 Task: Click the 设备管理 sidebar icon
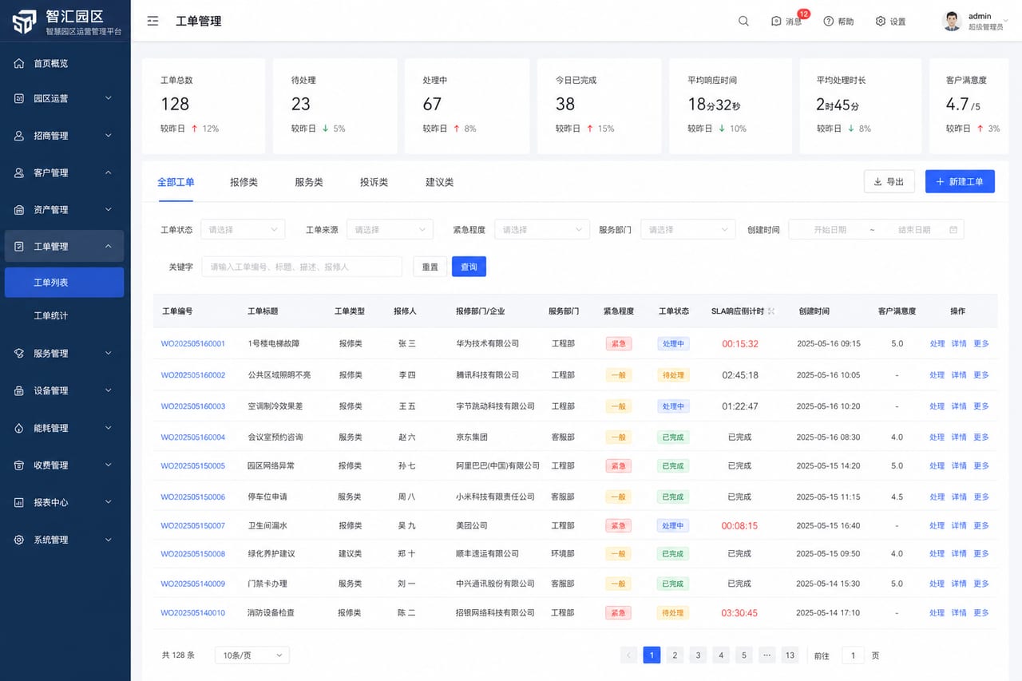tap(19, 390)
